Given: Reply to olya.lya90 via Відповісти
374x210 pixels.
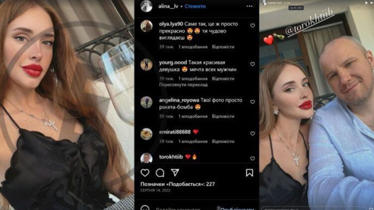Looking at the screenshot, I should click(223, 47).
